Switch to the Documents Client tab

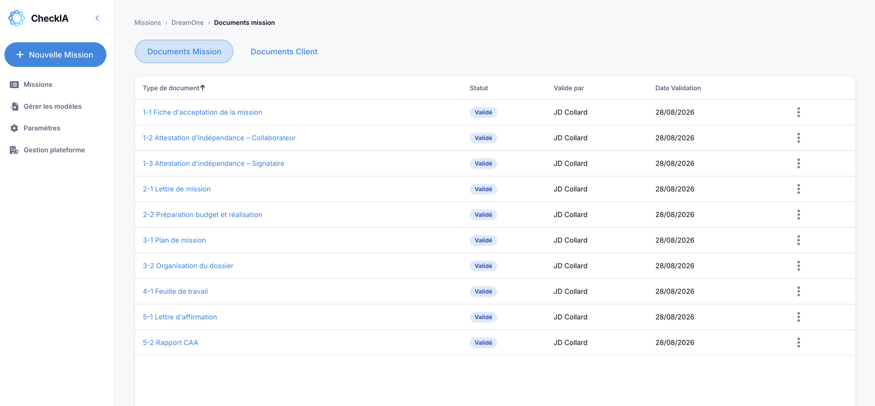(x=284, y=51)
